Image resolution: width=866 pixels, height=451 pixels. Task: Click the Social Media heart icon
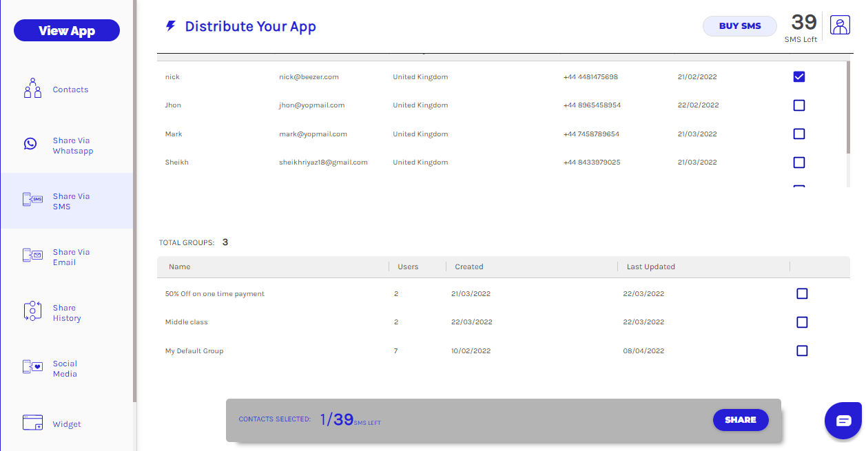coord(32,367)
